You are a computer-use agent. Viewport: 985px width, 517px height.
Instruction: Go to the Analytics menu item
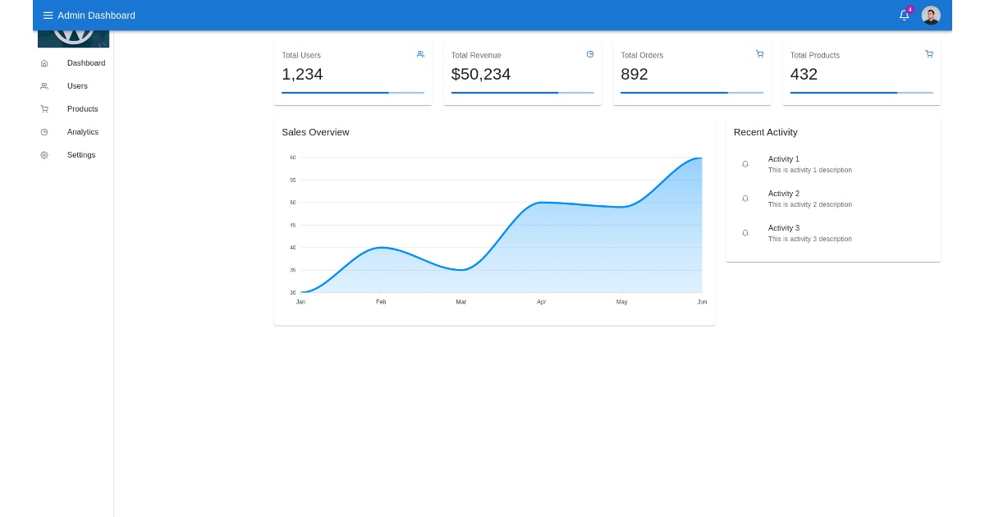(x=82, y=132)
